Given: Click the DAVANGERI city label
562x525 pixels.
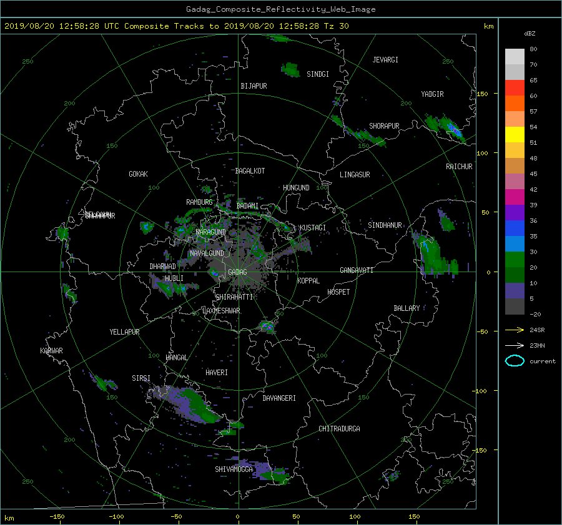Looking at the screenshot, I should click(x=279, y=398).
